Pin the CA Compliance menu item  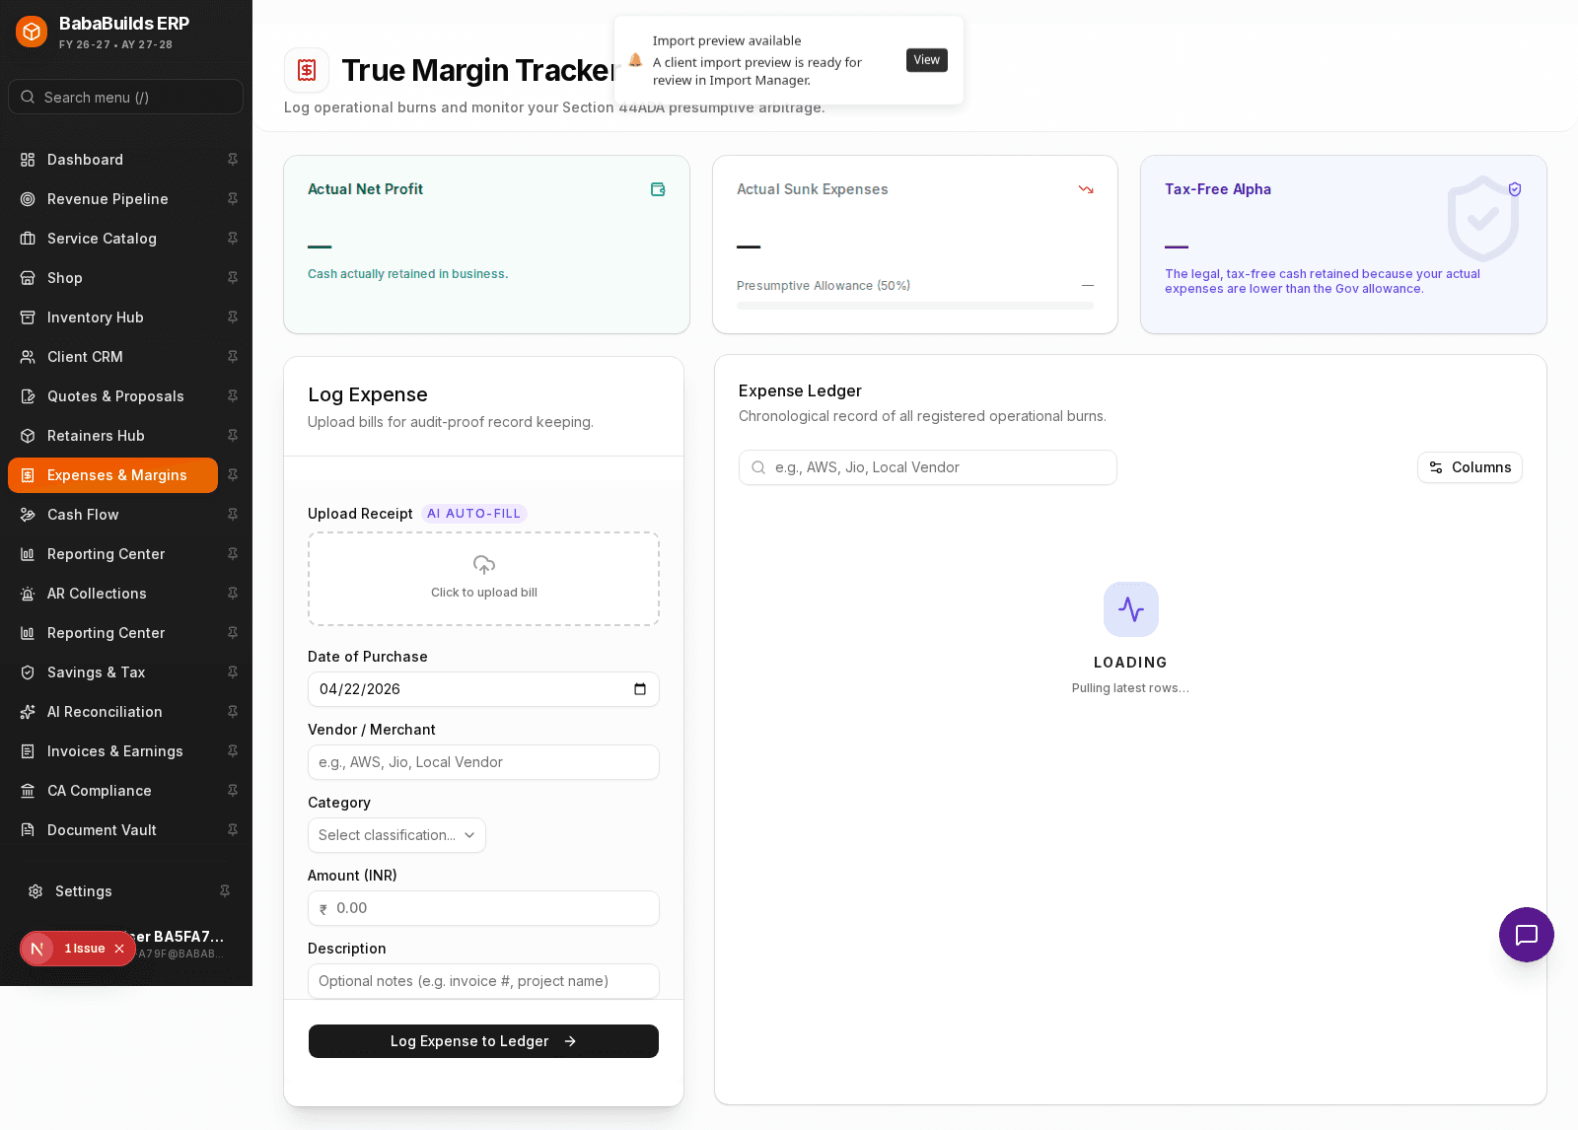click(x=233, y=791)
